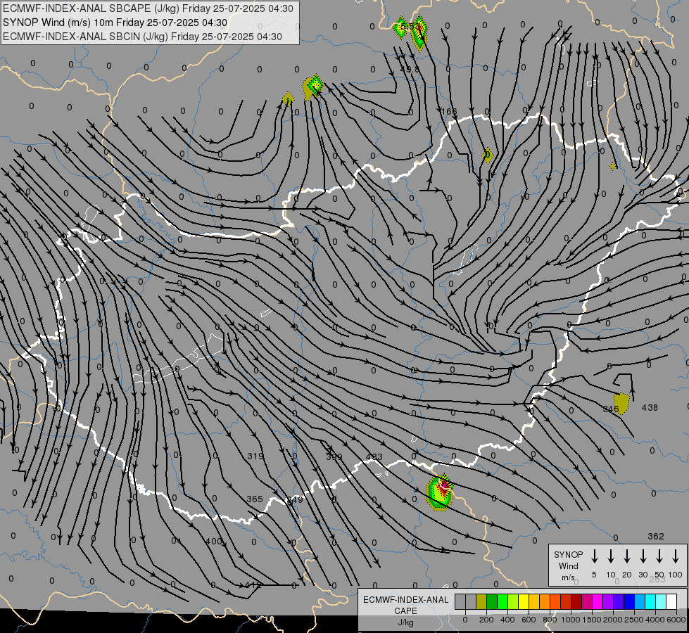Click the map value '365'
Image resolution: width=689 pixels, height=633 pixels.
click(255, 499)
